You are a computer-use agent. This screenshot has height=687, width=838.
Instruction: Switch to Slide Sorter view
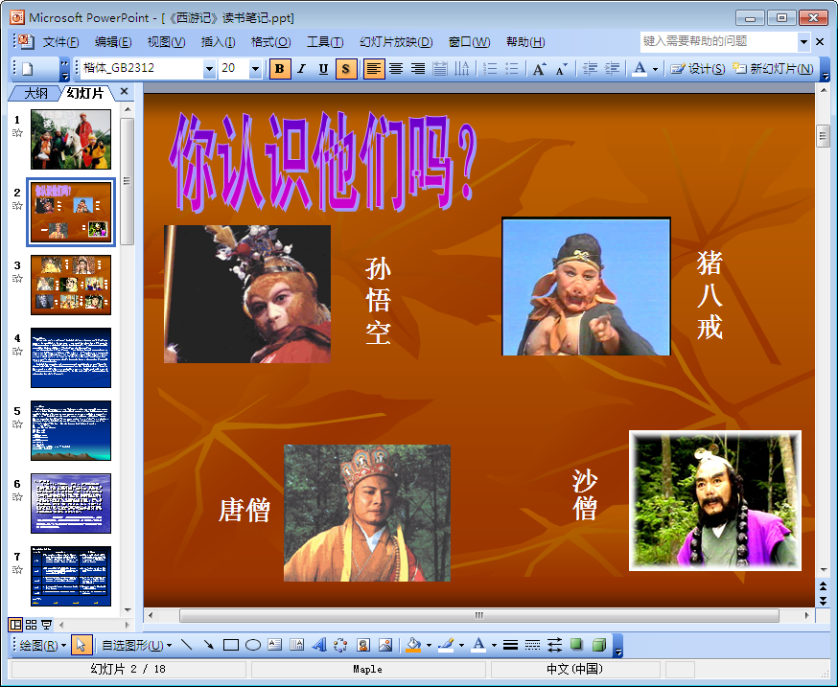(x=32, y=624)
